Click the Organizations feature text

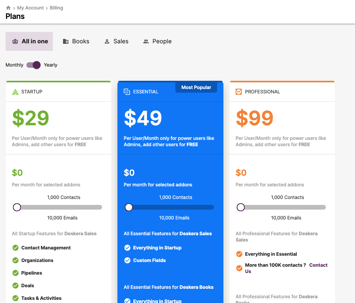(37, 260)
